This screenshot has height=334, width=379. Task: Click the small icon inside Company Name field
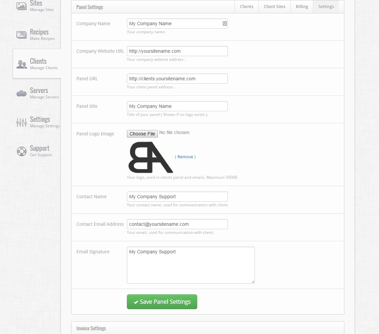[225, 23]
